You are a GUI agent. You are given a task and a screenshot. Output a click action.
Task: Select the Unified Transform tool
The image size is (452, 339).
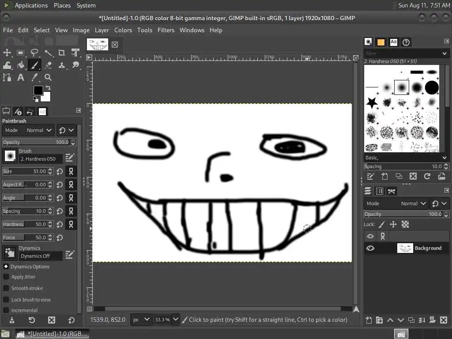75,53
